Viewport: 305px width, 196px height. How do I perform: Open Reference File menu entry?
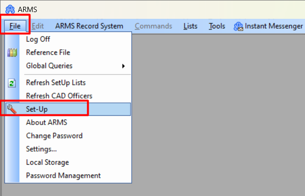pyautogui.click(x=68, y=53)
